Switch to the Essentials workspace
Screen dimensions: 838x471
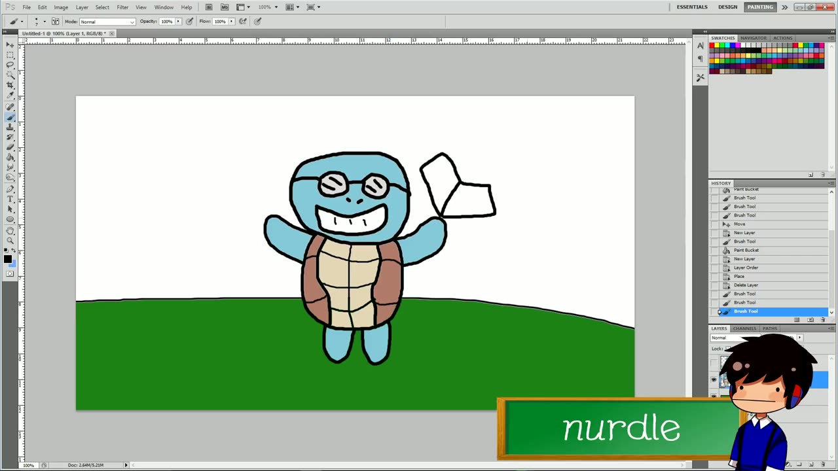pos(692,7)
